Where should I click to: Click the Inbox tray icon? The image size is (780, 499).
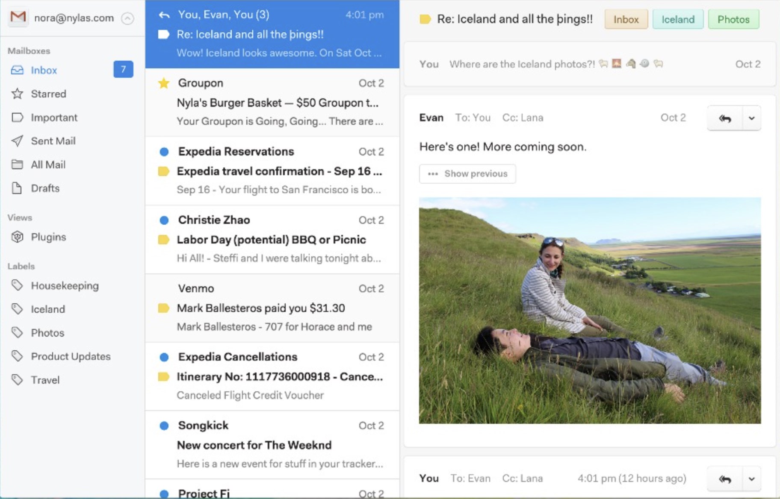[17, 70]
